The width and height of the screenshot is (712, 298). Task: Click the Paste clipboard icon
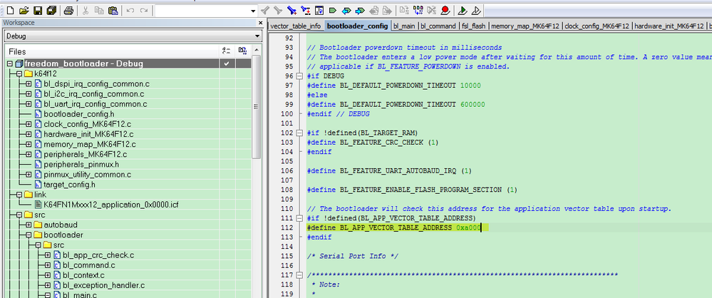tap(113, 10)
